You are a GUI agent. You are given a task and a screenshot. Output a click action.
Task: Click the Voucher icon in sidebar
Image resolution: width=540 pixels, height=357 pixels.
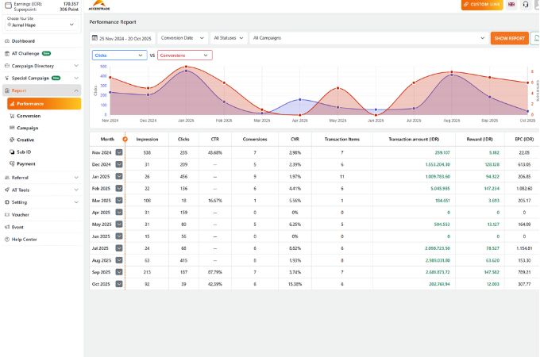(x=7, y=214)
